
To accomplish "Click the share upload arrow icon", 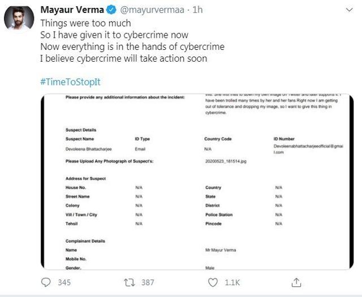I will coord(296,282).
